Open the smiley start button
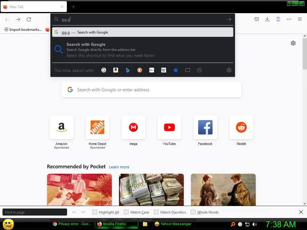Viewport: 307px width, 230px height. (x=8, y=224)
